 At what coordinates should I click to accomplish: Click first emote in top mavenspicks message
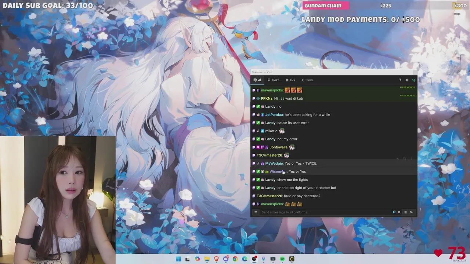(287, 90)
